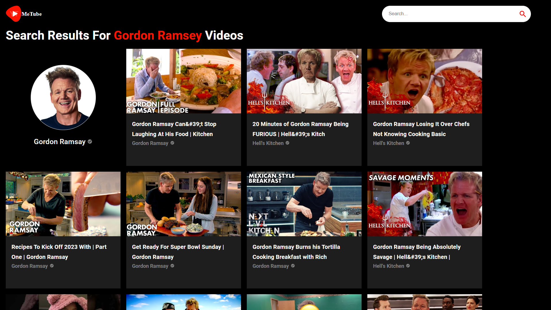Viewport: 551px width, 310px height.
Task: Open the Gordon Ramsay channel avatar
Action: (63, 97)
